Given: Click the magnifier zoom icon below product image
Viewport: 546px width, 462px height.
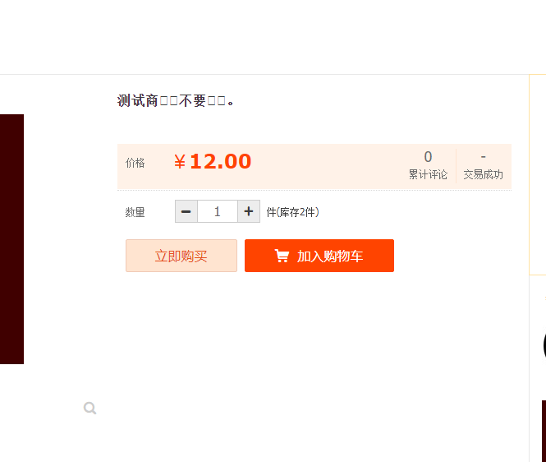Looking at the screenshot, I should click(x=89, y=408).
